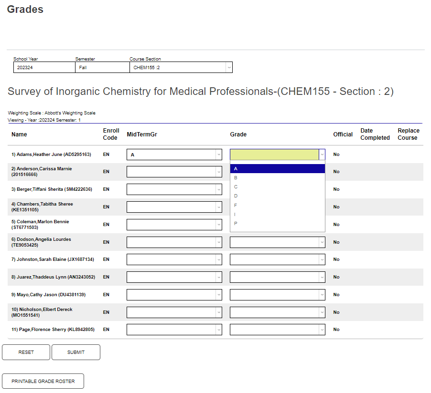This screenshot has width=431, height=393.
Task: Click the School Year field showing 202324
Action: tap(44, 67)
